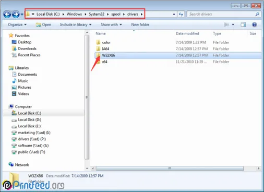The width and height of the screenshot is (264, 192).
Task: Sort by the Name column header
Action: coord(101,33)
